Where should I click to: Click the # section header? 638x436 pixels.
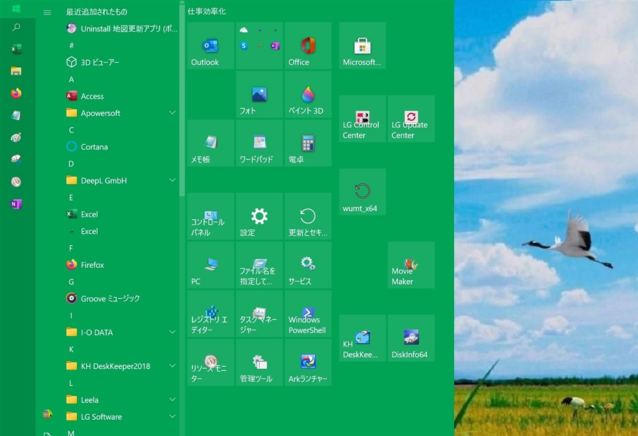[x=71, y=45]
